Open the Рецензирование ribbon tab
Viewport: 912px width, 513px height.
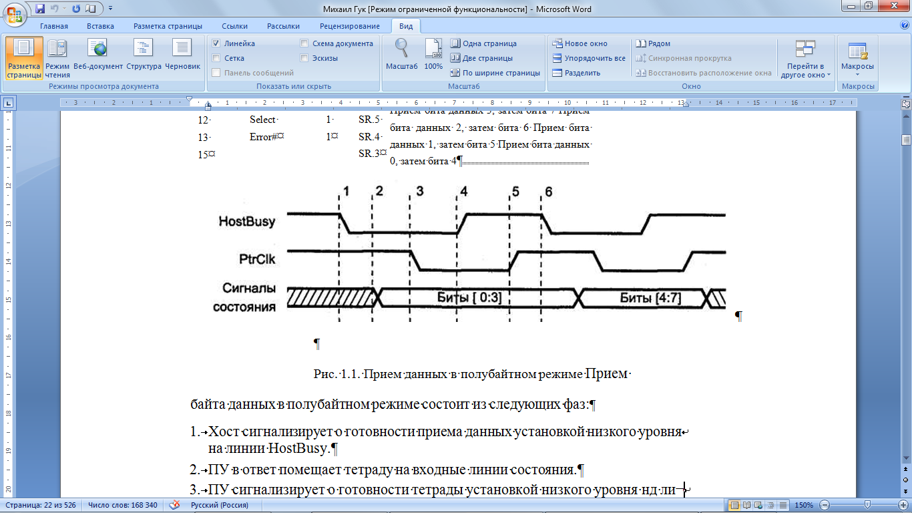coord(349,26)
